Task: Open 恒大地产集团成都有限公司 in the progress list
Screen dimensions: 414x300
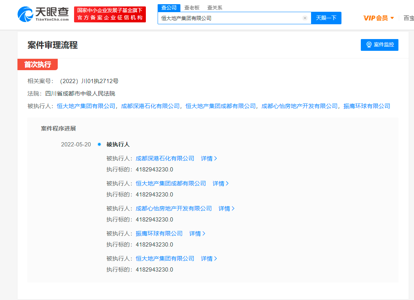Action: [x=171, y=184]
